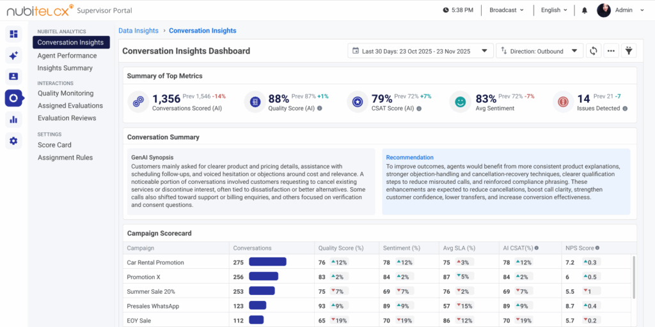Open Evaluation Reviews in the sidebar
This screenshot has width=655, height=327.
click(x=67, y=118)
